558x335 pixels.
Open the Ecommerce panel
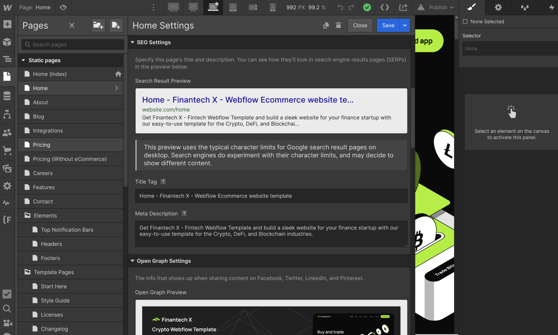[x=7, y=150]
